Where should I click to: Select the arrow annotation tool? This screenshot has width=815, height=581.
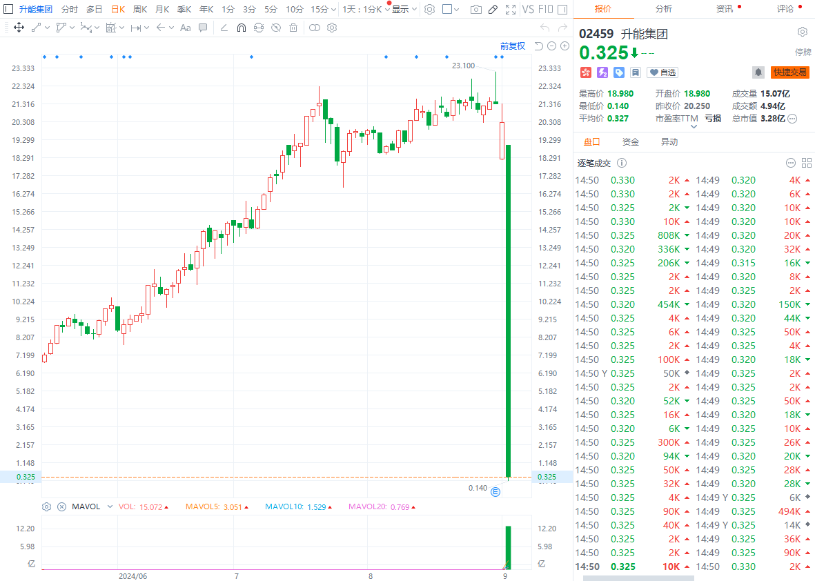click(x=161, y=28)
